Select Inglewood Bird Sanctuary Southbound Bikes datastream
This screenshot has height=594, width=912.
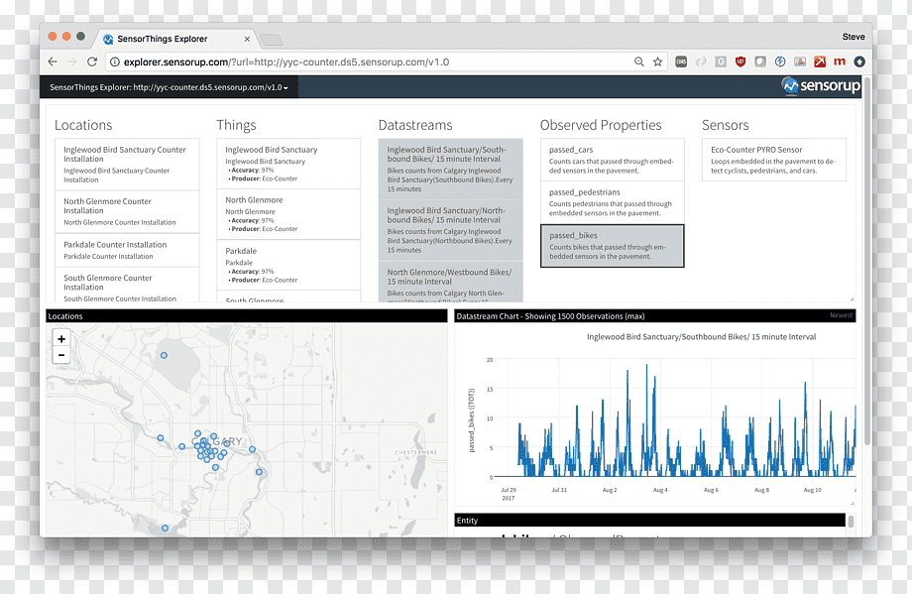[450, 169]
